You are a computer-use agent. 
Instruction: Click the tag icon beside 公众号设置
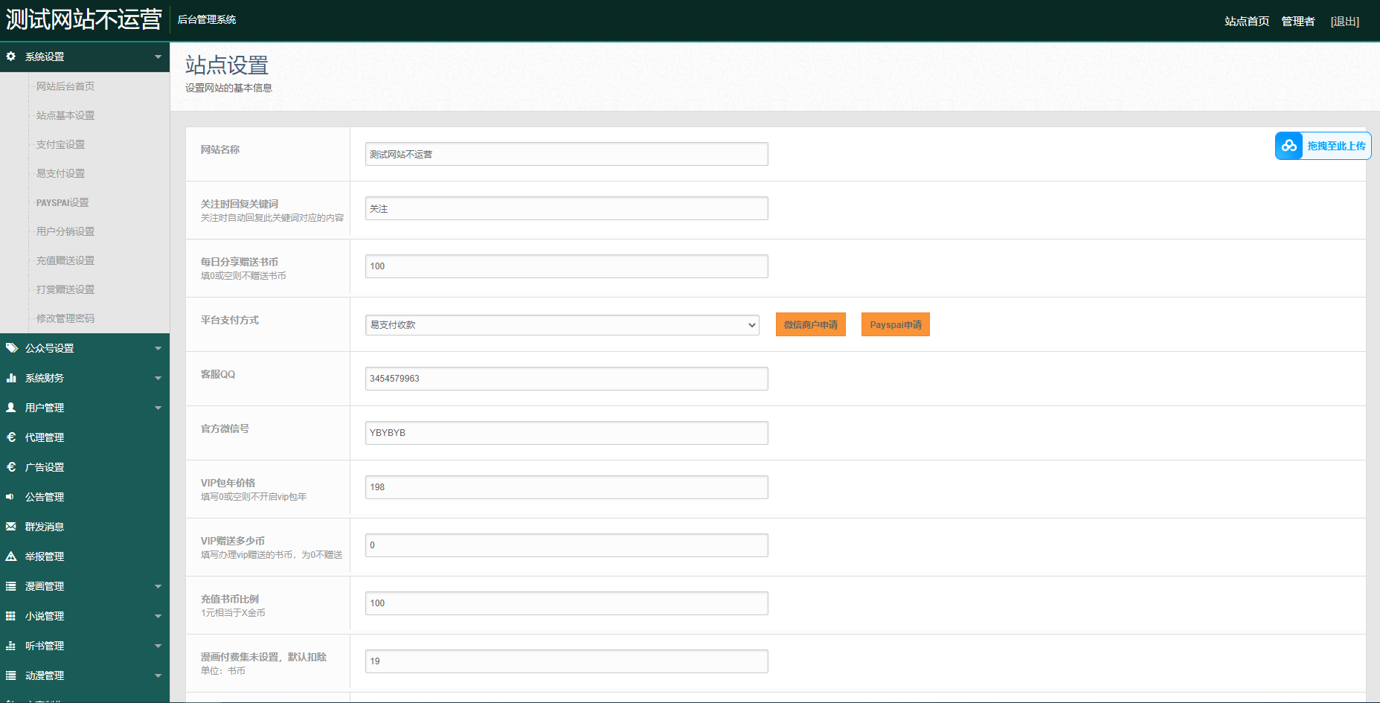[11, 348]
